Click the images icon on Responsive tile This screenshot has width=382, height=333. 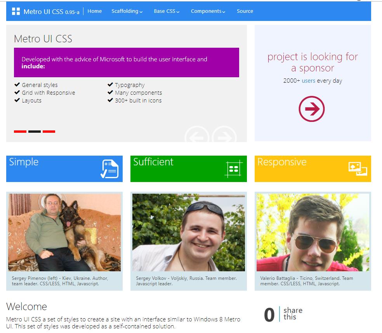(358, 169)
